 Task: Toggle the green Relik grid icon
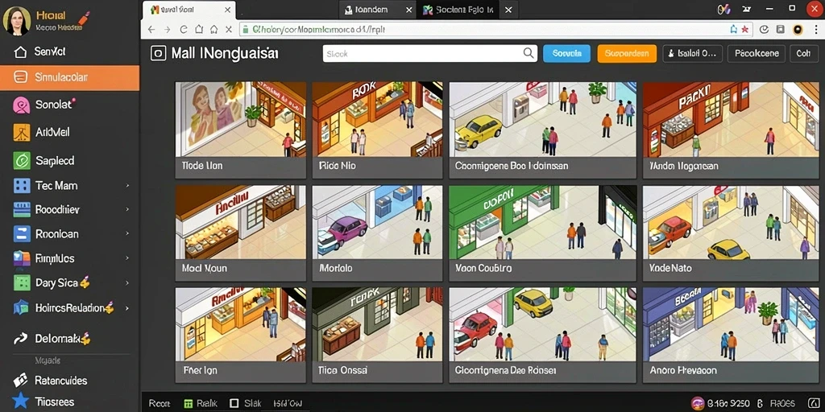pos(189,404)
